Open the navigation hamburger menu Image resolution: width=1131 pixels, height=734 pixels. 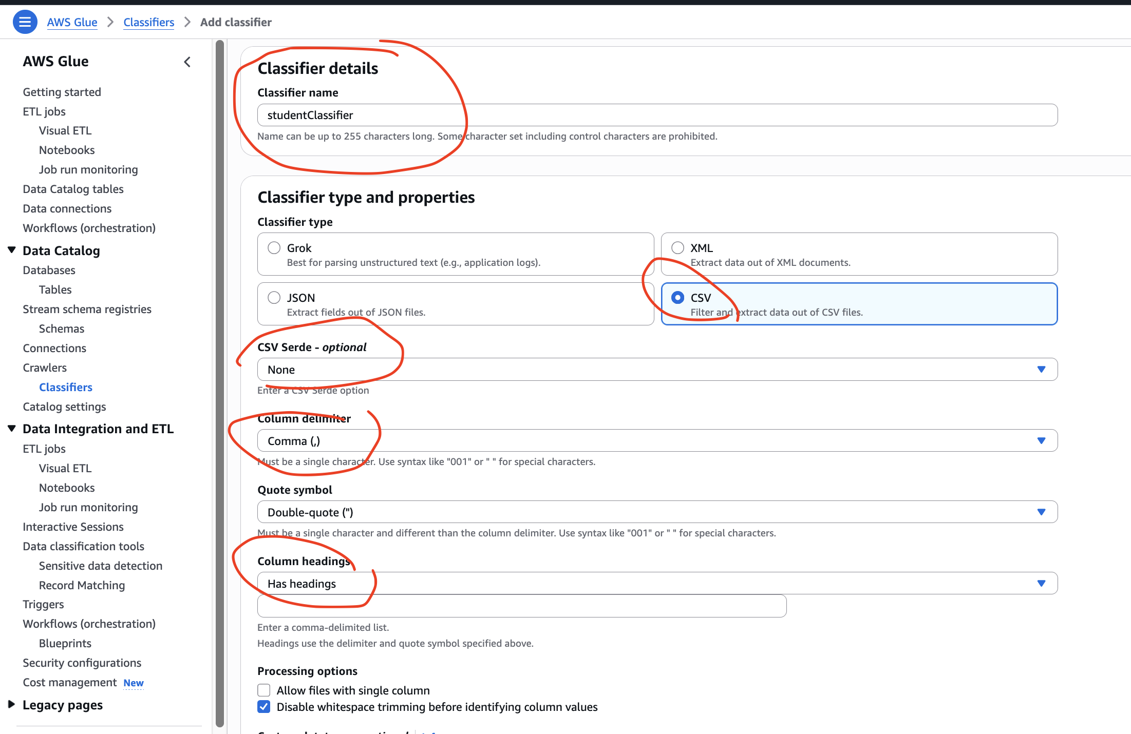(25, 22)
